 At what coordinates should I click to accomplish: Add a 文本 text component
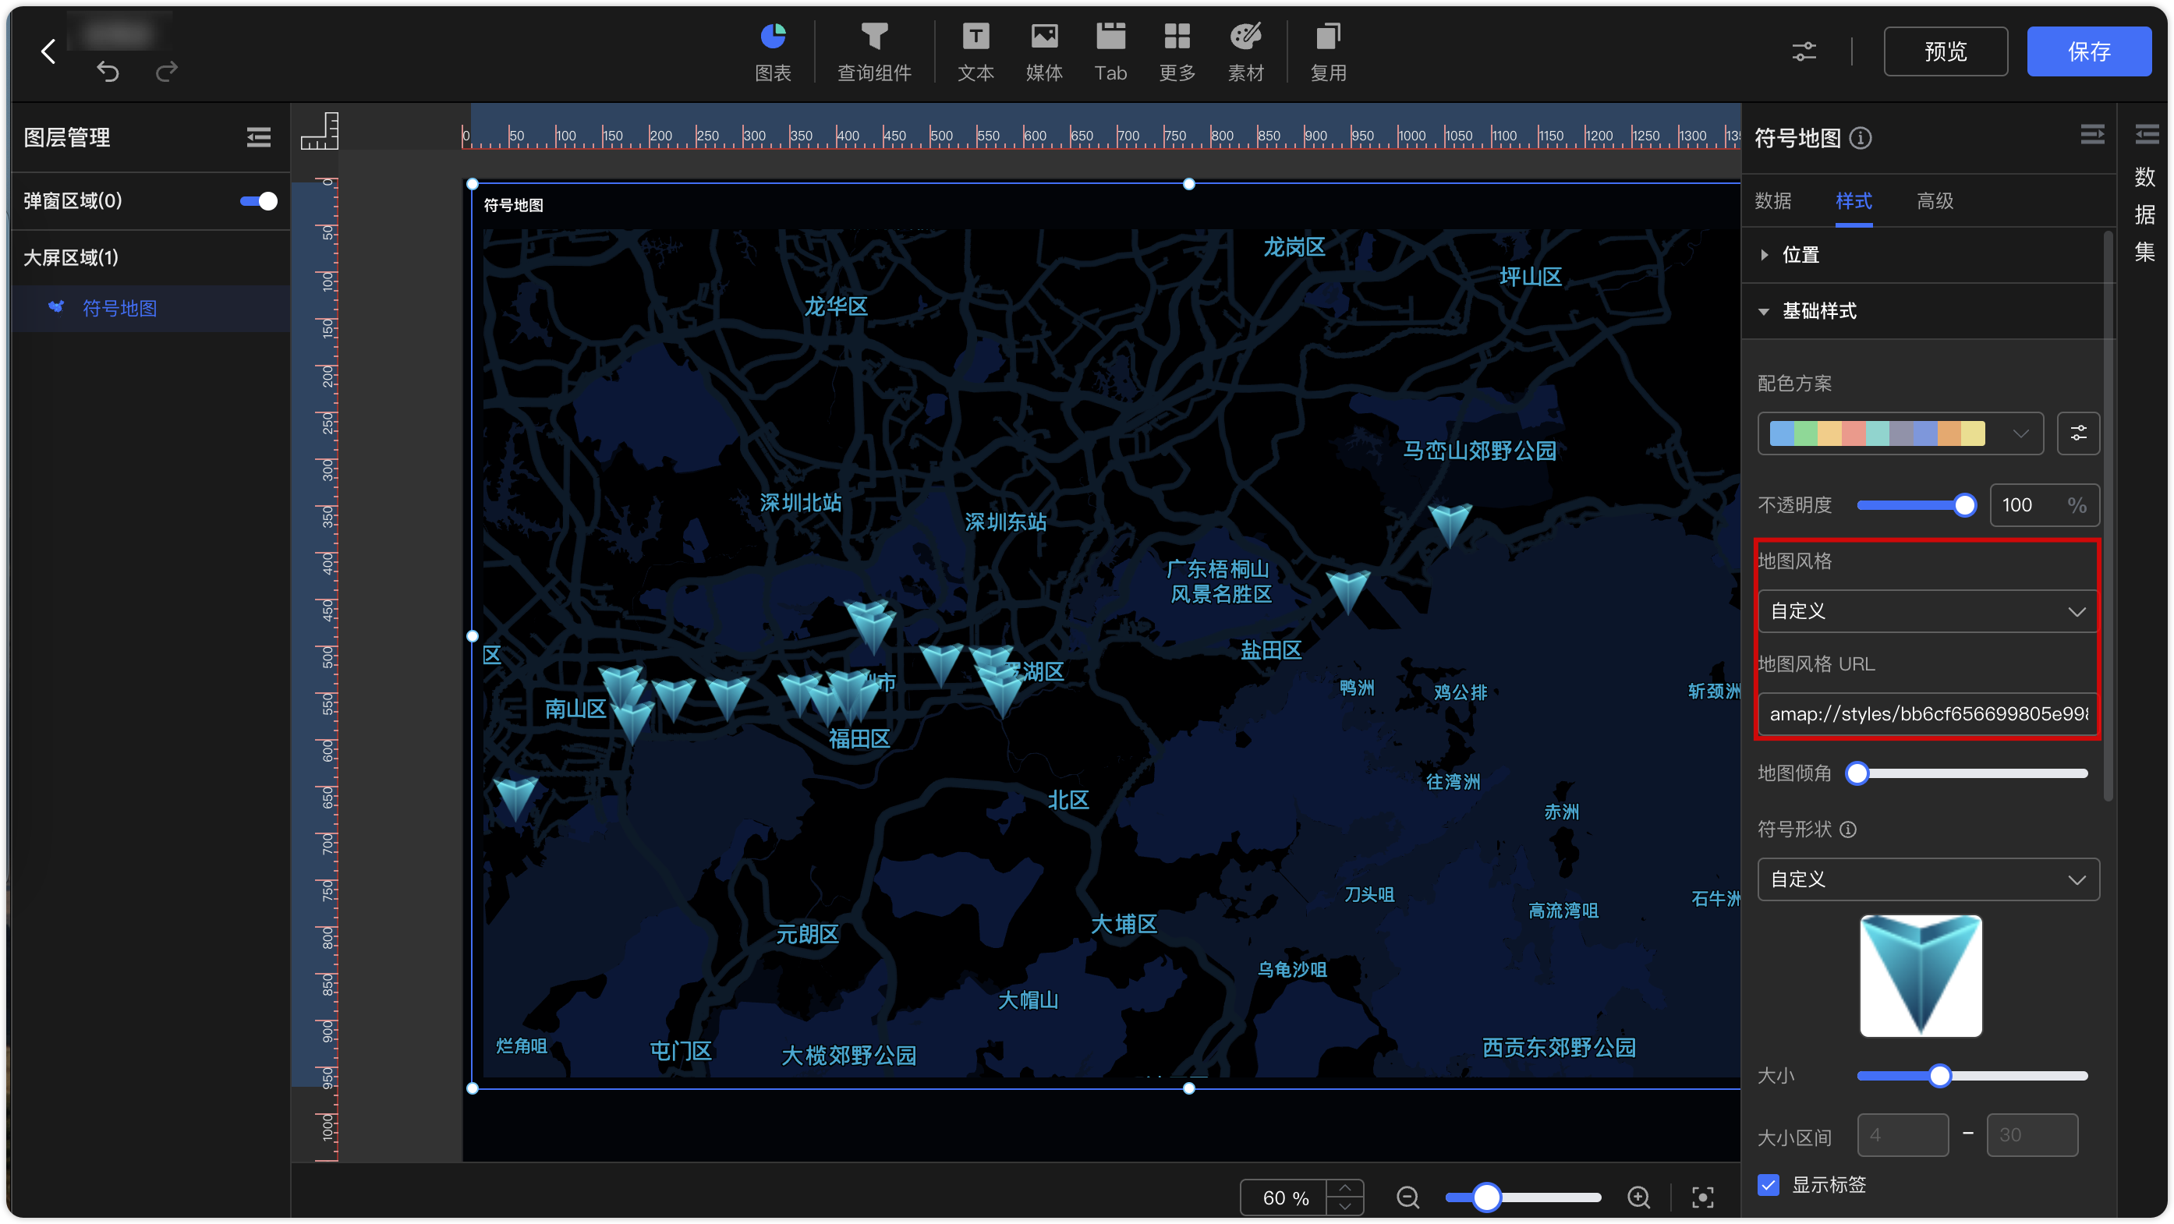pos(975,52)
